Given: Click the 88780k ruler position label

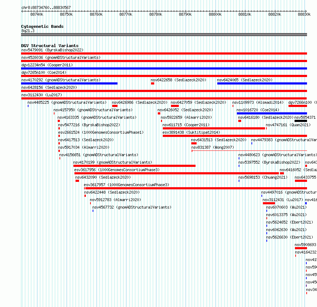Looking at the screenshot, I should click(x=156, y=14).
